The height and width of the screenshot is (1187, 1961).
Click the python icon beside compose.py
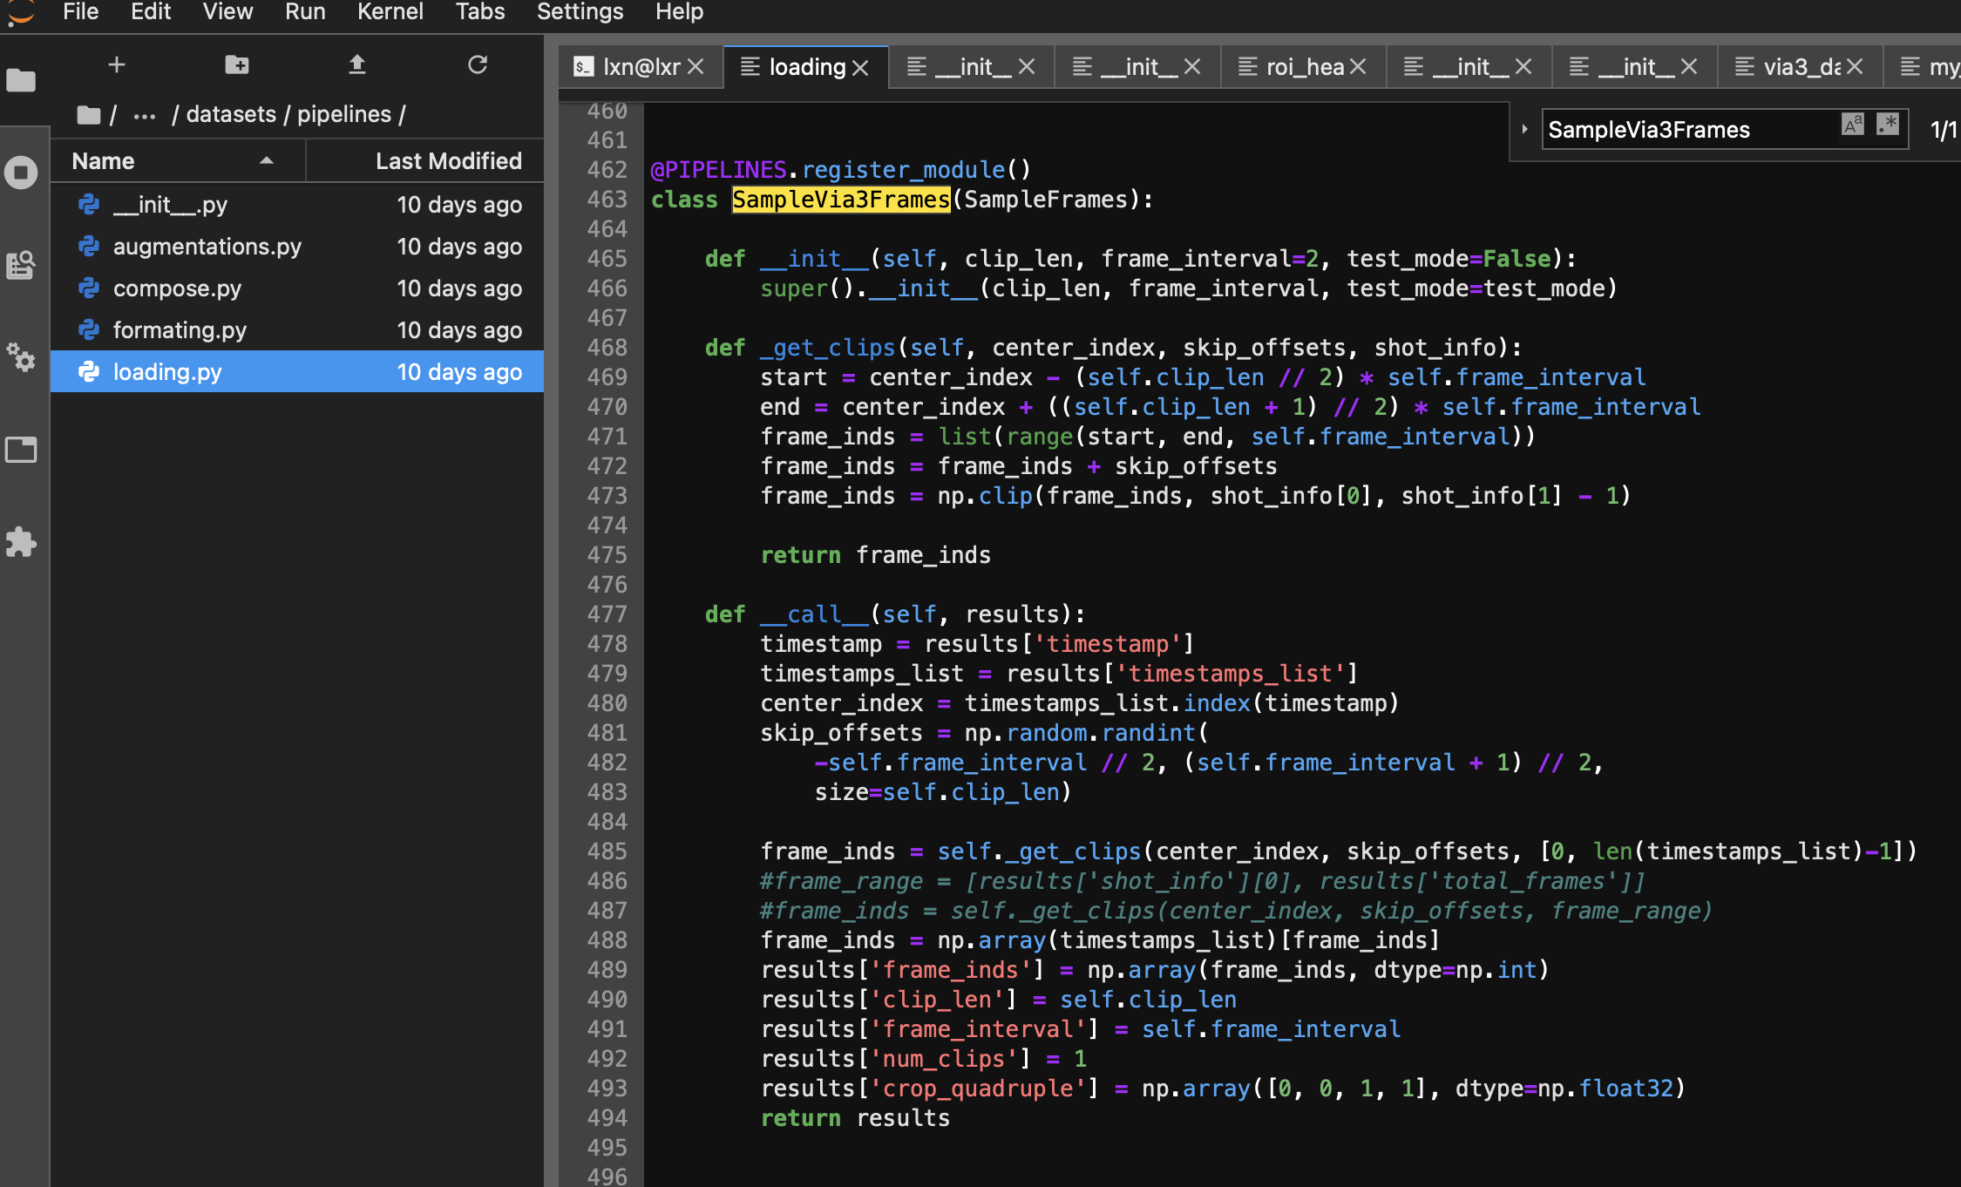tap(89, 288)
